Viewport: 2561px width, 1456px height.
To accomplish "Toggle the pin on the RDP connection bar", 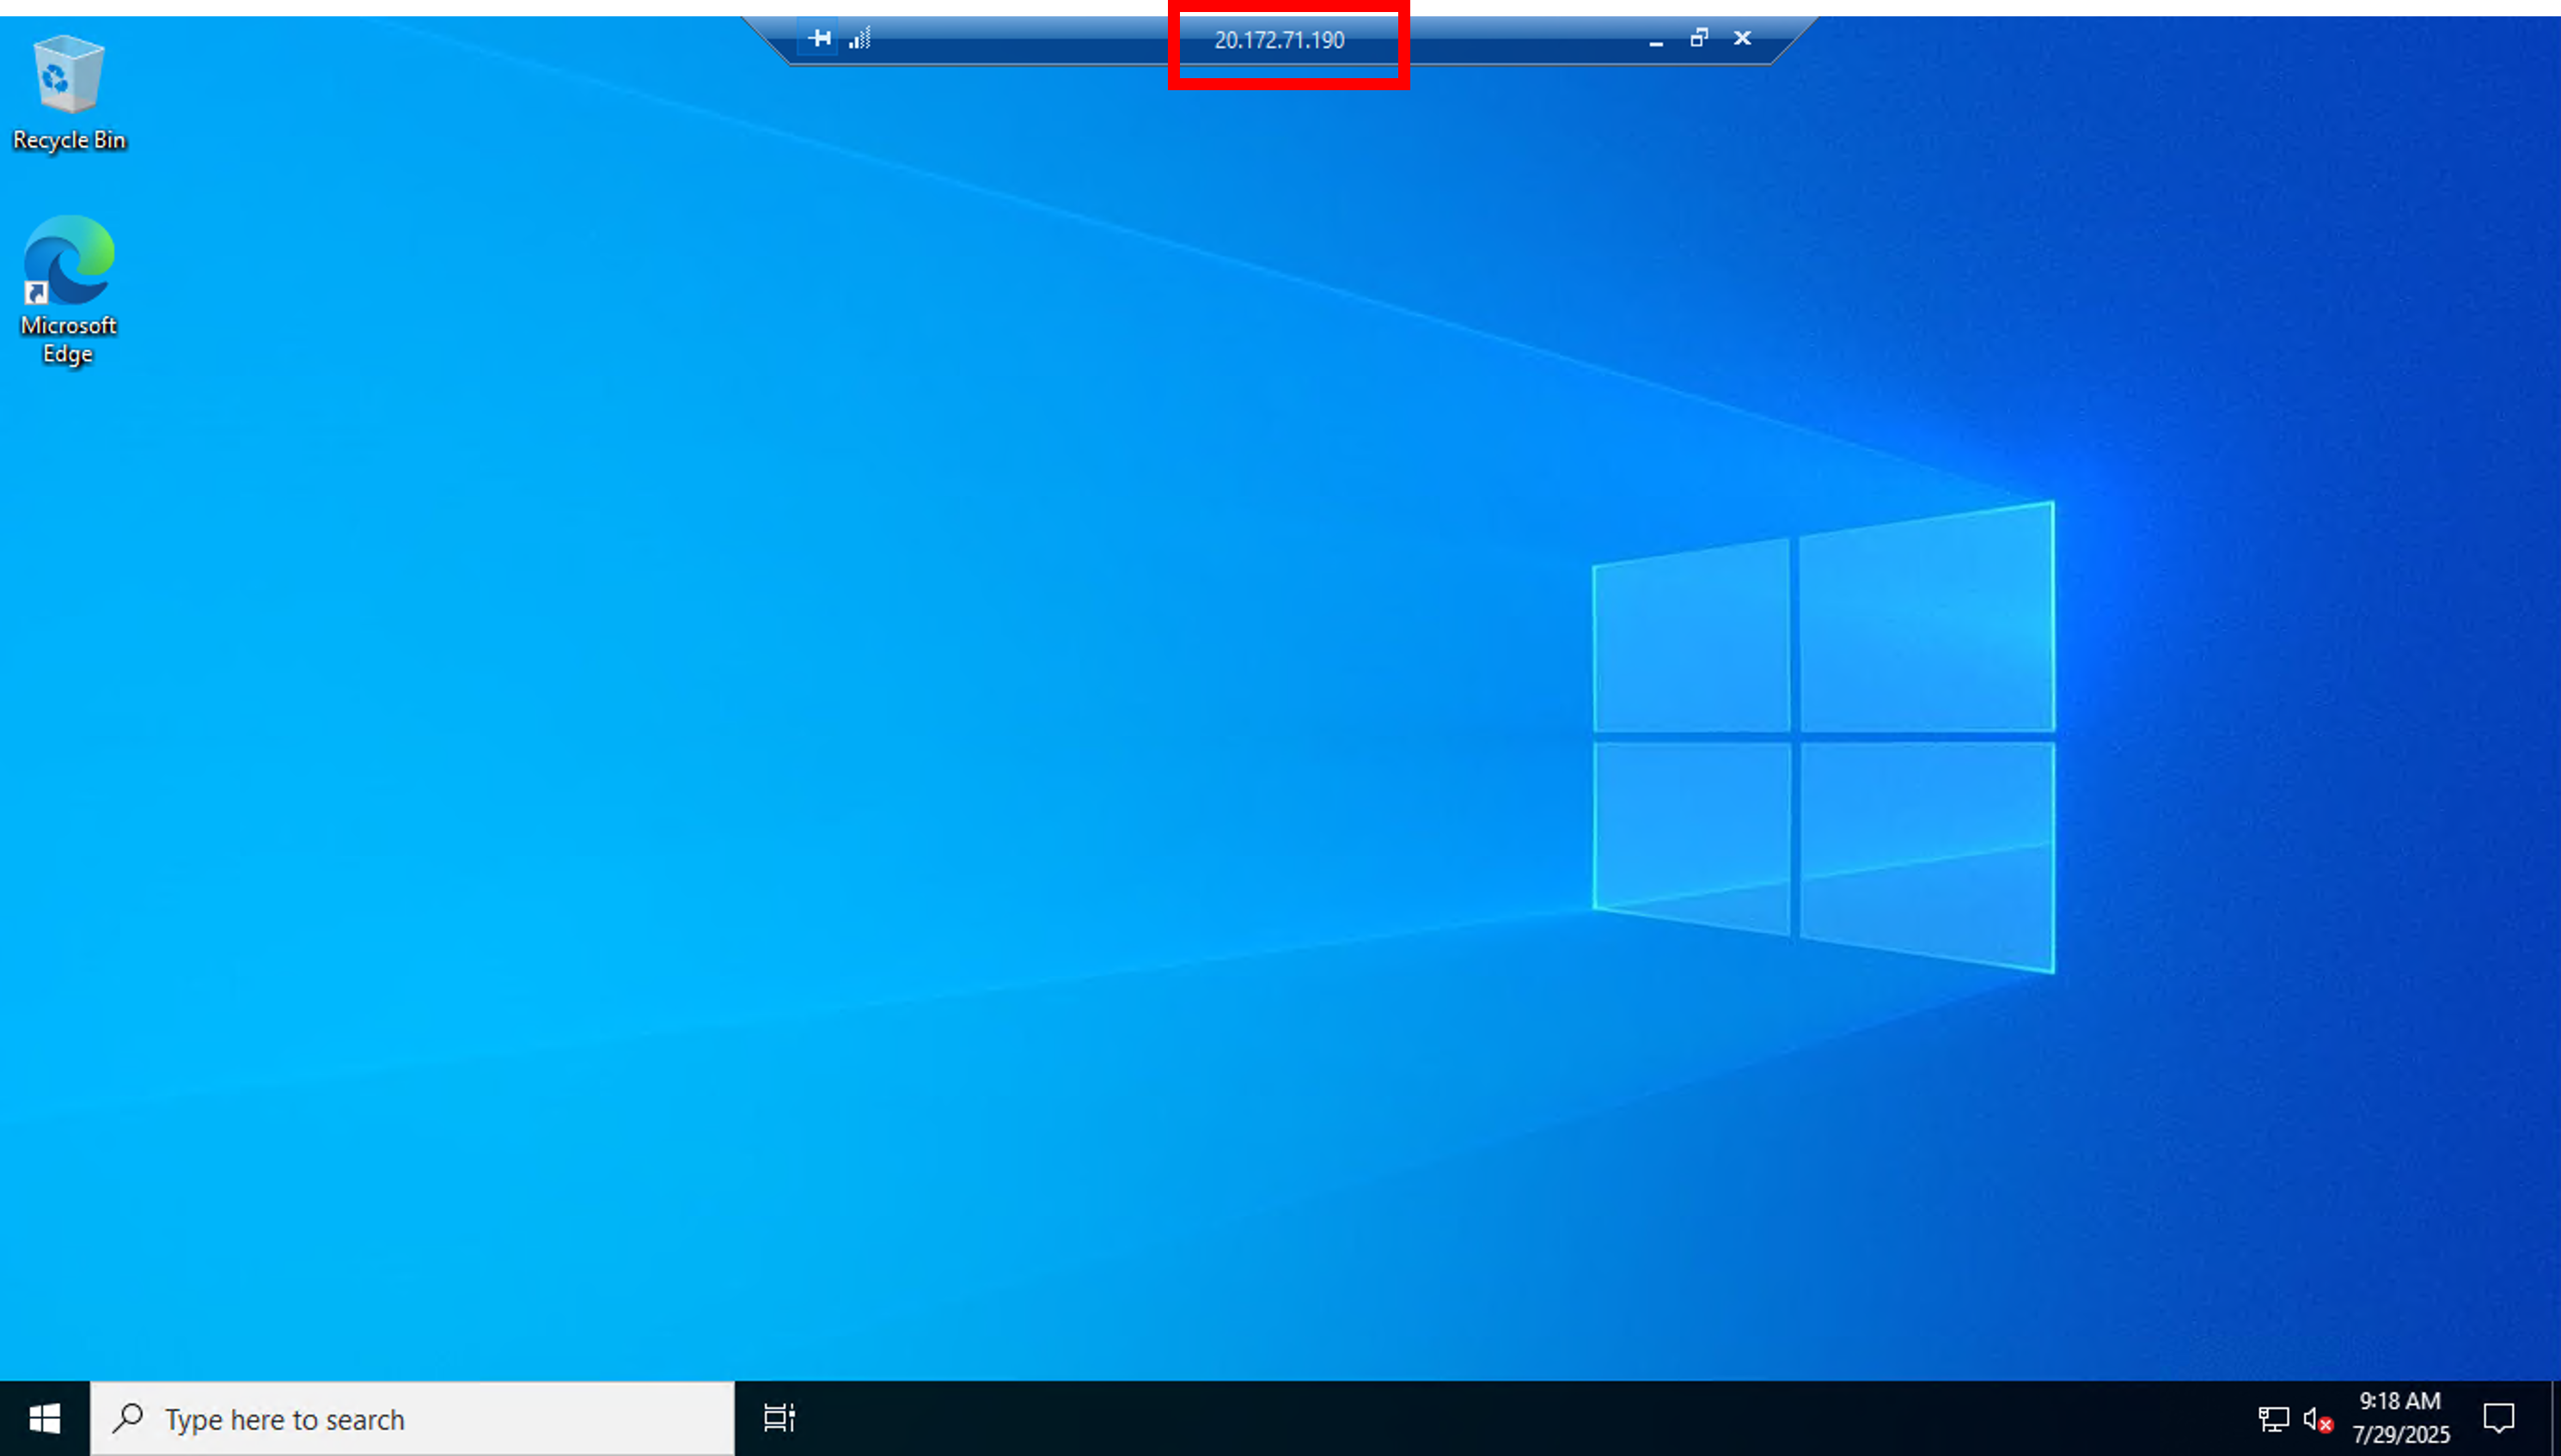I will click(x=819, y=38).
